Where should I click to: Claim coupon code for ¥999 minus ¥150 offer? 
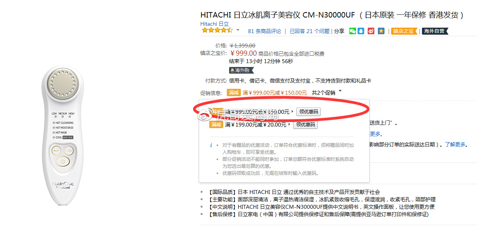[308, 112]
